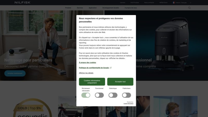
Task: Open À propos des cookies link
Action: coord(87,62)
